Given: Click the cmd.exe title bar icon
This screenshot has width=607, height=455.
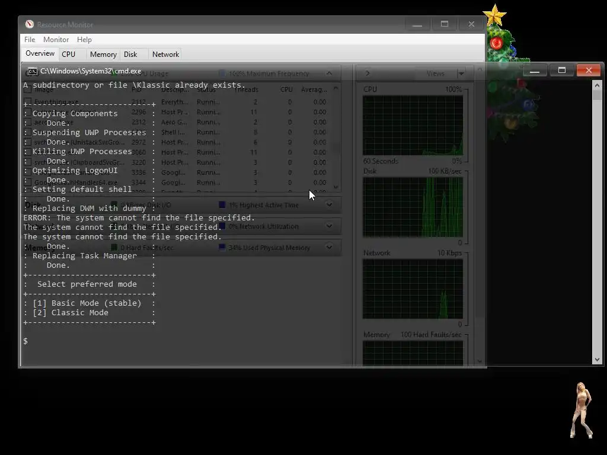Looking at the screenshot, I should (33, 71).
